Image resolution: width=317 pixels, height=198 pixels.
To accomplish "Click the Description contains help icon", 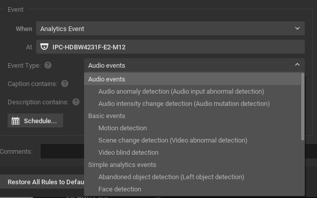I will [76, 102].
